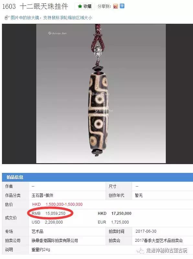Screen dimensions: 193x259
Task: Click the HKD 17,250,000 sold price
Action: [x=115, y=214]
